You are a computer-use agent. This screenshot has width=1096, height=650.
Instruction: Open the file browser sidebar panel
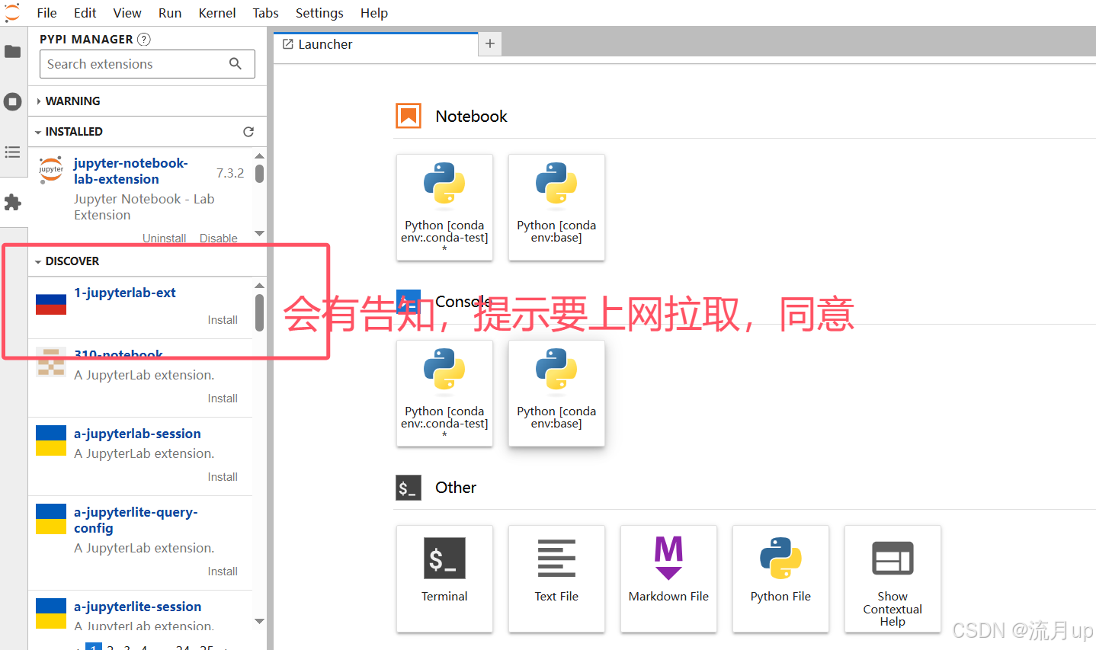click(x=12, y=51)
